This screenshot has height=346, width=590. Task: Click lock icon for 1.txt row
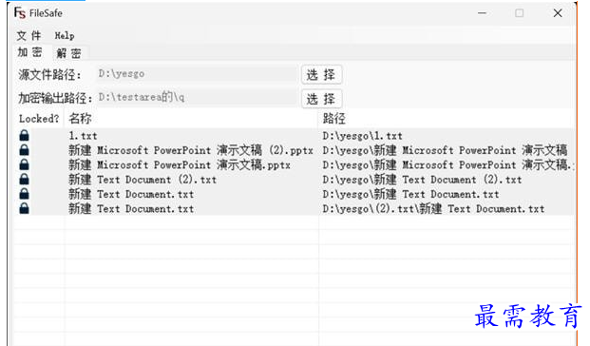tap(24, 135)
